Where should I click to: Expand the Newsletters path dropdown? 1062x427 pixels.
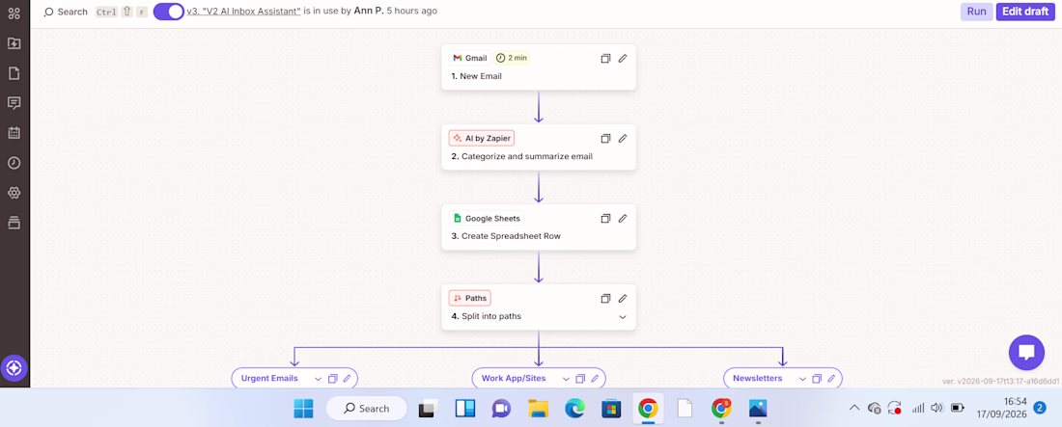point(802,379)
